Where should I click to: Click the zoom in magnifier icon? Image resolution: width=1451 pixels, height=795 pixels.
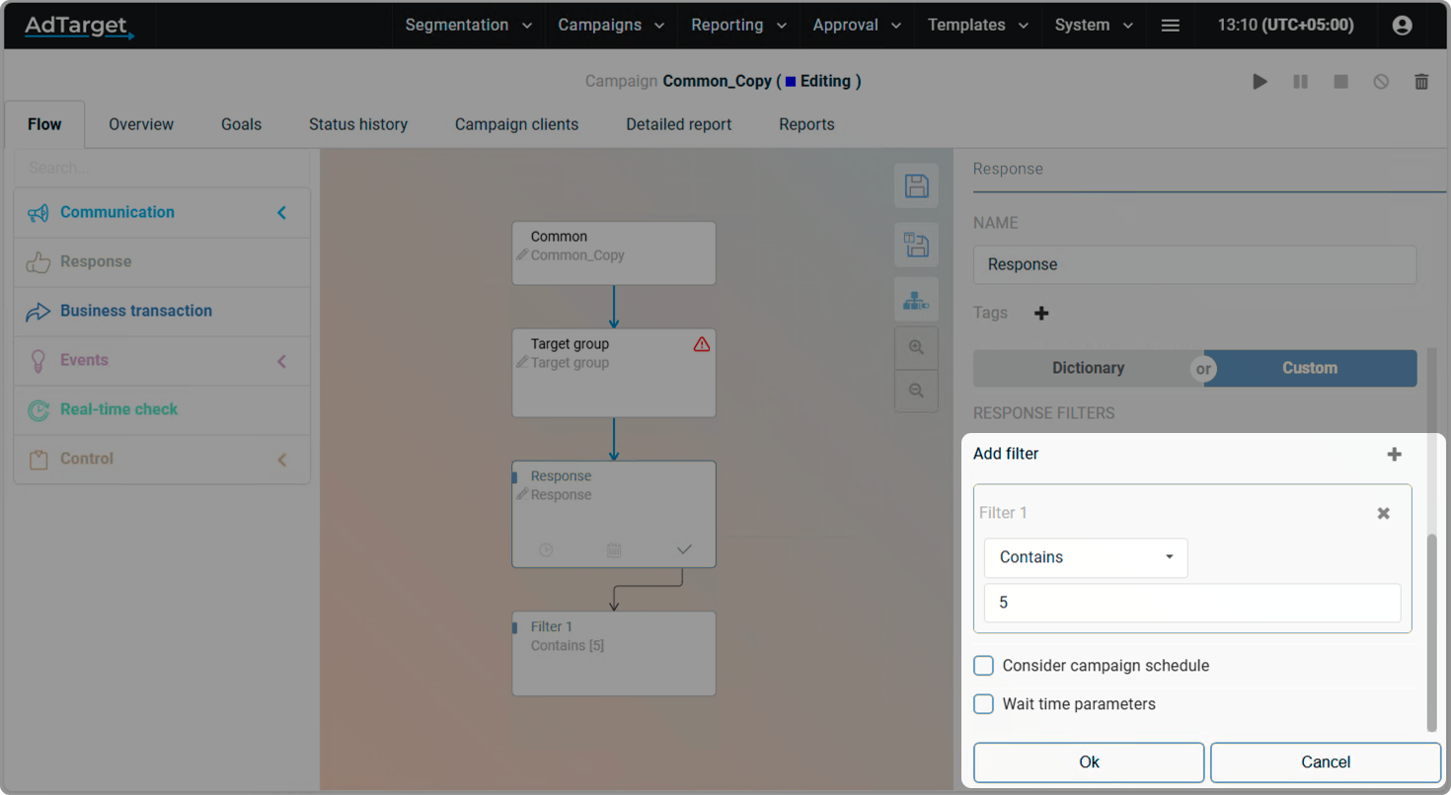[x=916, y=347]
